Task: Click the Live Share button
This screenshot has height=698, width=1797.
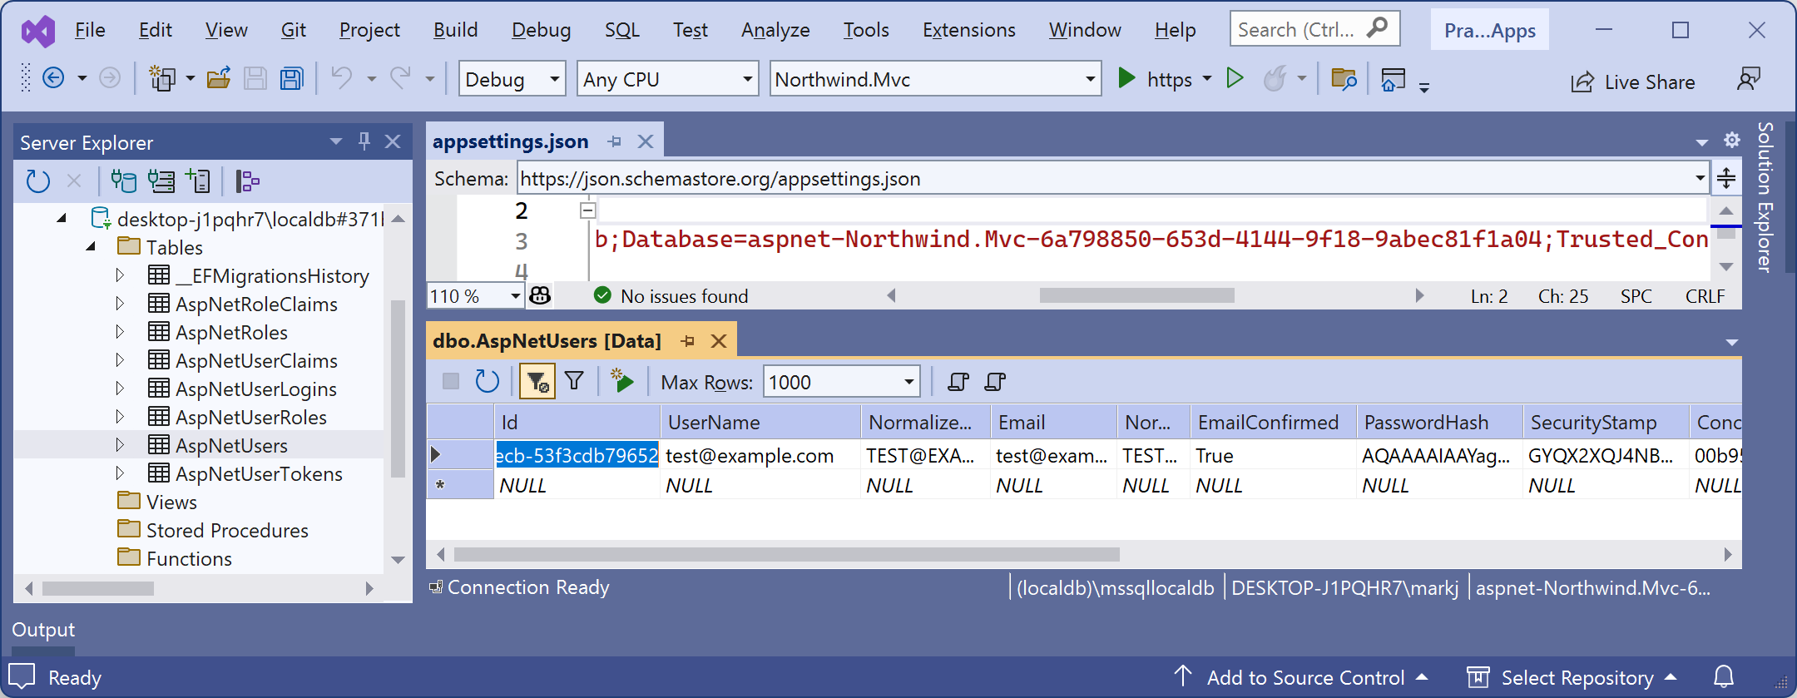Action: [x=1632, y=82]
